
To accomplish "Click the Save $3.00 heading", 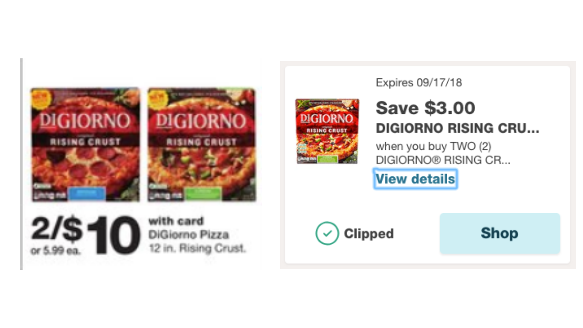I will click(x=425, y=108).
